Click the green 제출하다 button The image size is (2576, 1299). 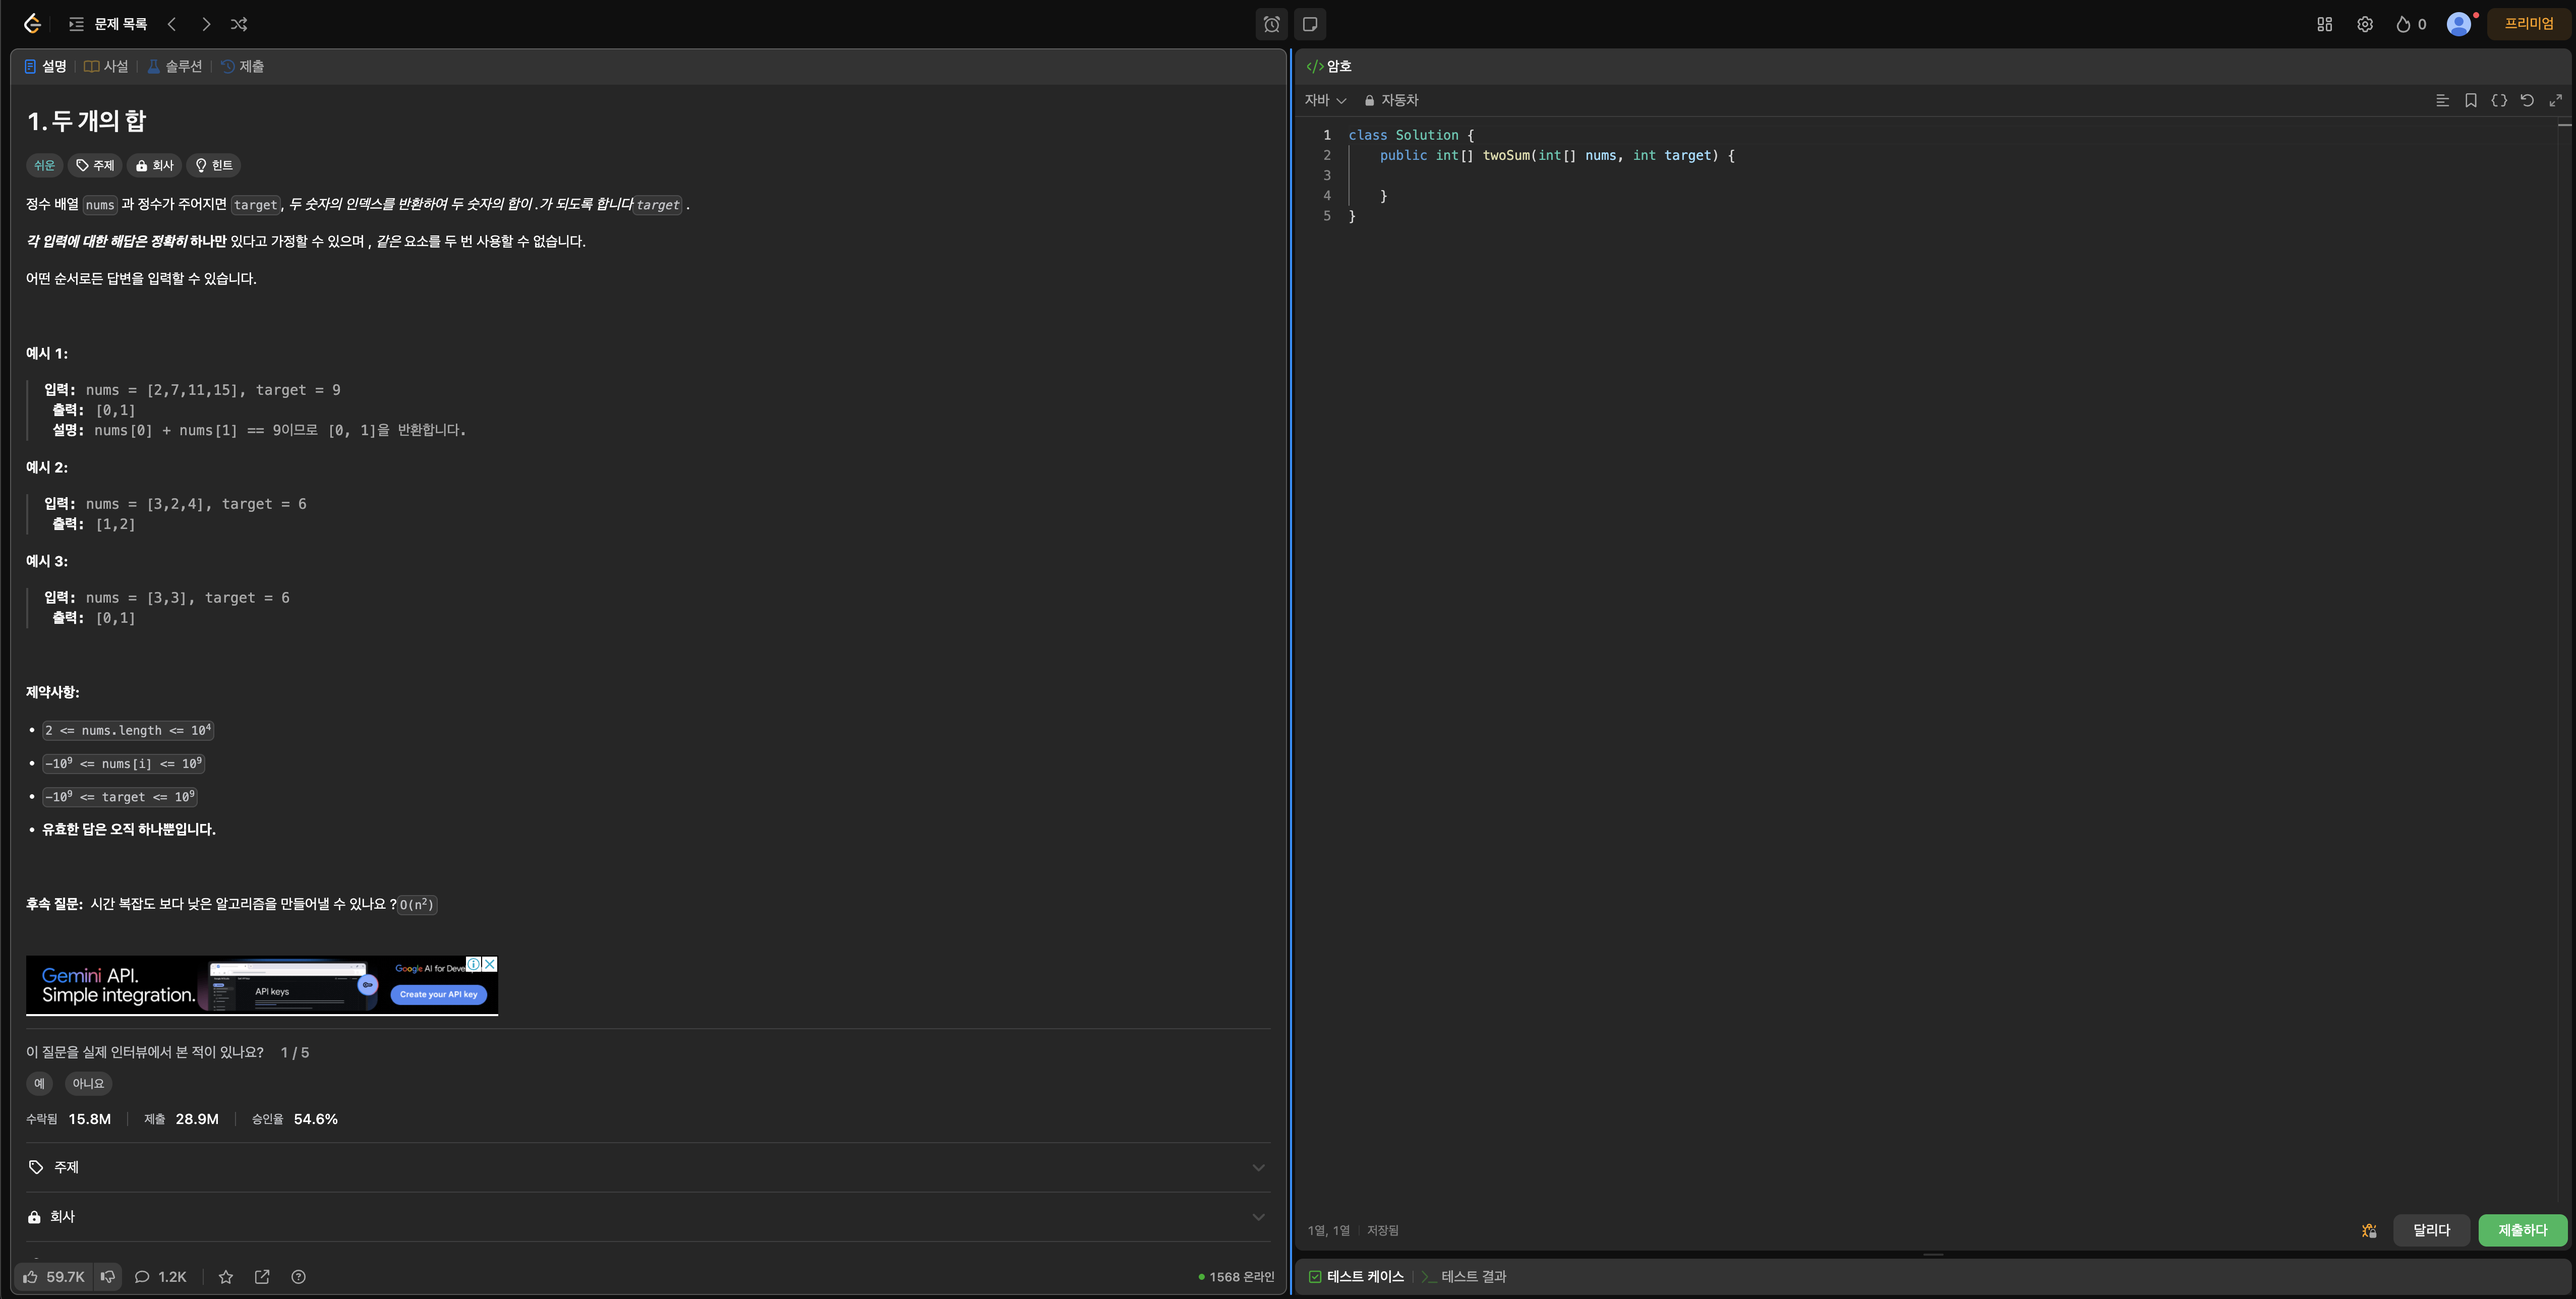[2521, 1230]
